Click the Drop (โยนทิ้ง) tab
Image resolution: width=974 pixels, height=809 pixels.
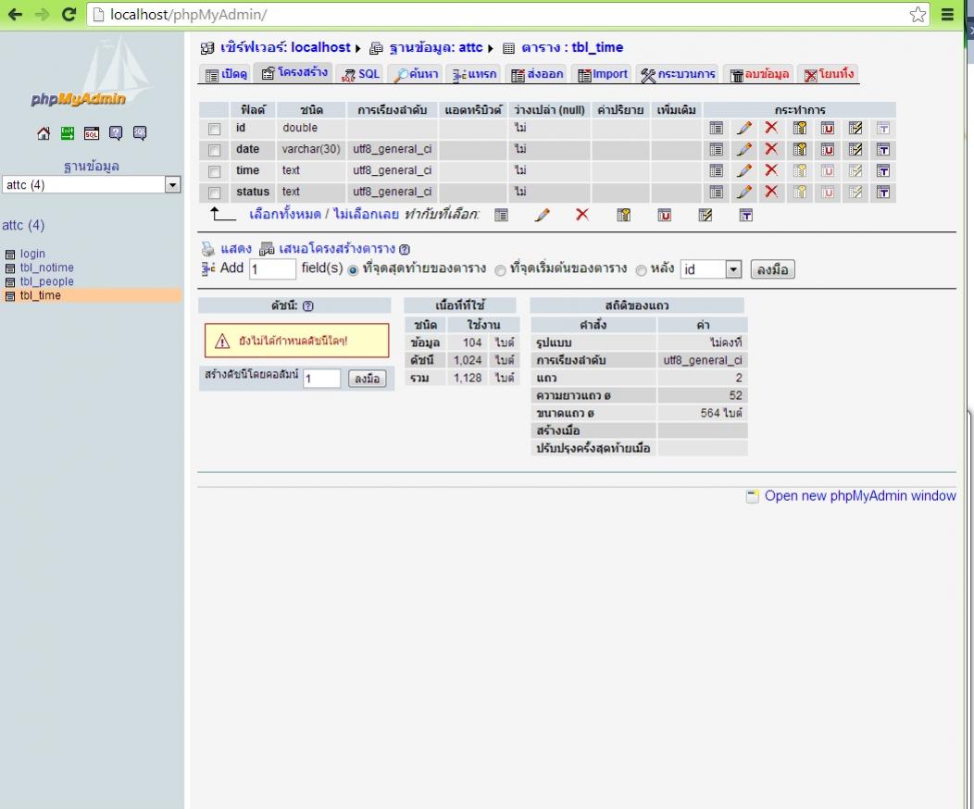tap(829, 74)
